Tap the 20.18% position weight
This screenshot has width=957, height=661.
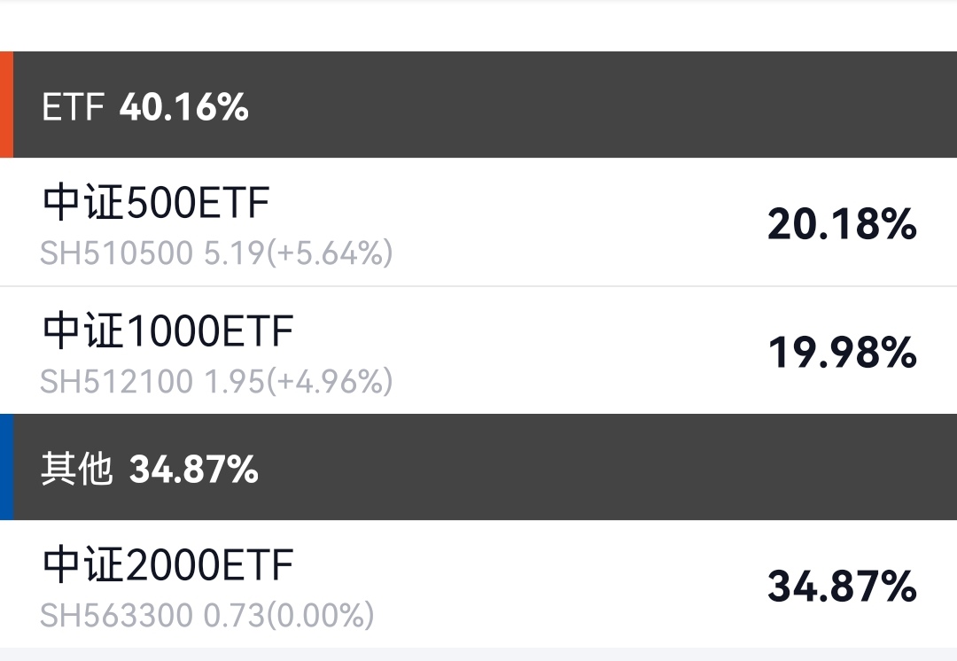tap(842, 225)
